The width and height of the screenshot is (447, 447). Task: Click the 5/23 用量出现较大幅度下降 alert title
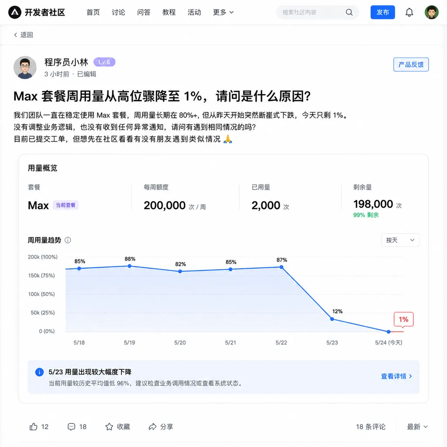coord(90,372)
